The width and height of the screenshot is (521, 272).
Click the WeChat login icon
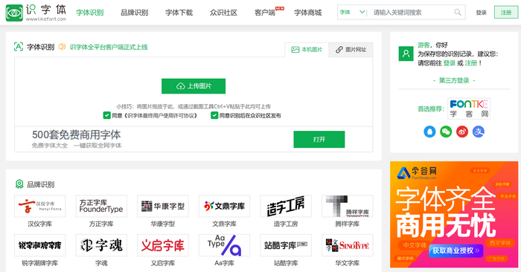pos(446,132)
